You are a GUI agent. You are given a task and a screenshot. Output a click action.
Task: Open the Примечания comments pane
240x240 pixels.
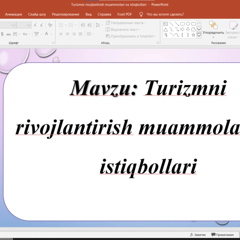click(222, 234)
